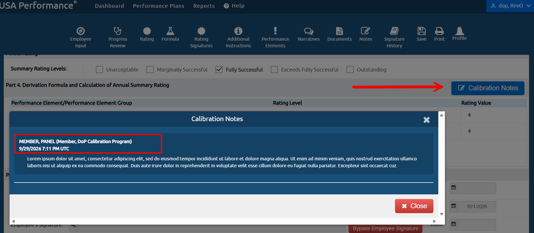Open the Performance Plans menu
The image size is (534, 233).
158,6
